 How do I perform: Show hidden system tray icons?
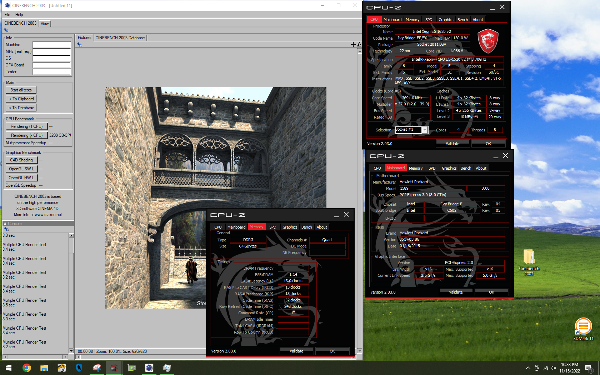pyautogui.click(x=528, y=368)
